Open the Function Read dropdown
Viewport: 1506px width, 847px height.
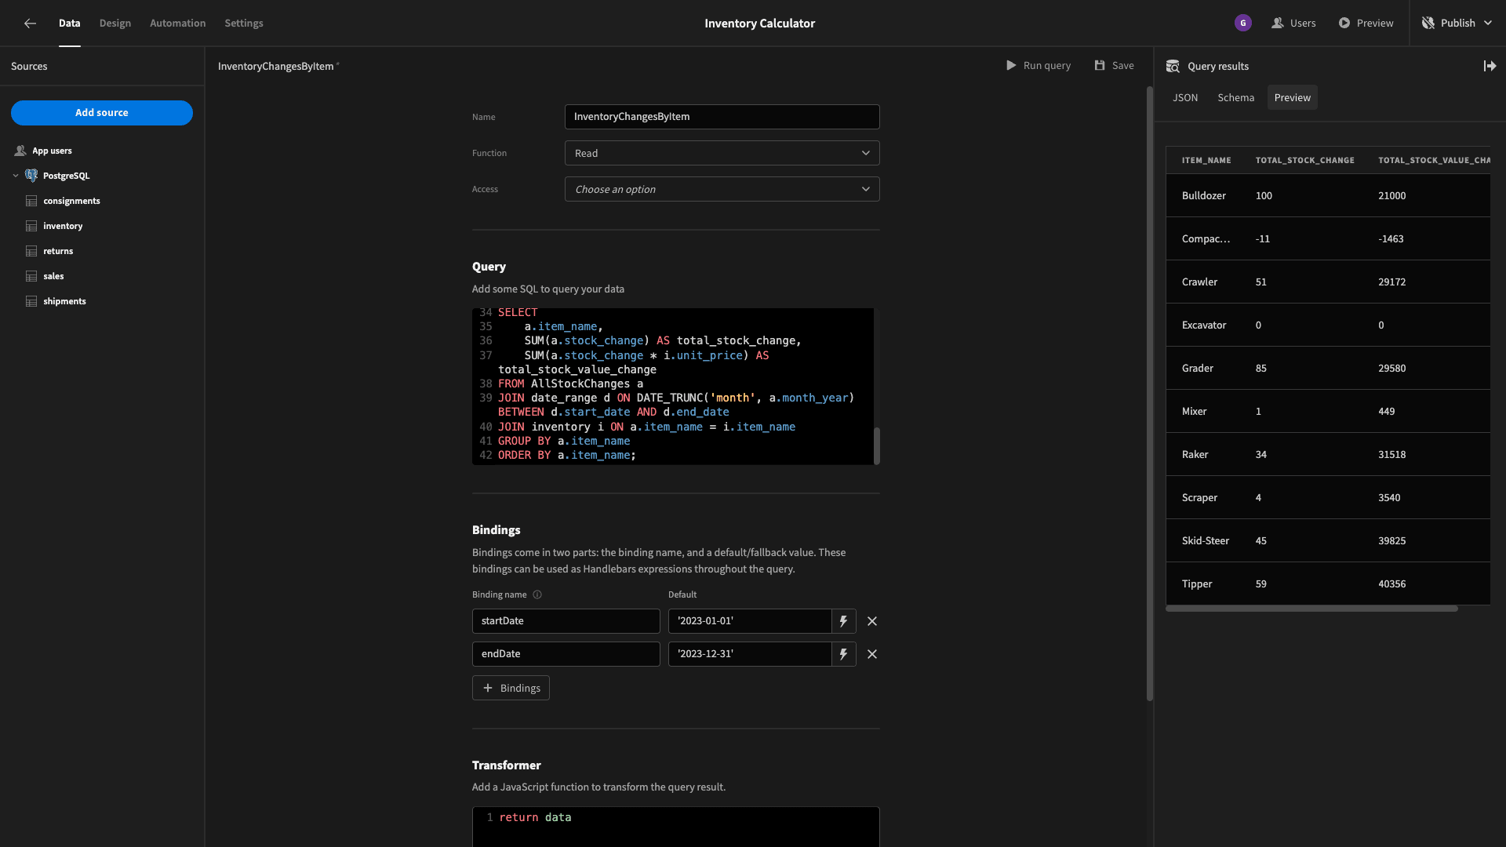click(722, 153)
